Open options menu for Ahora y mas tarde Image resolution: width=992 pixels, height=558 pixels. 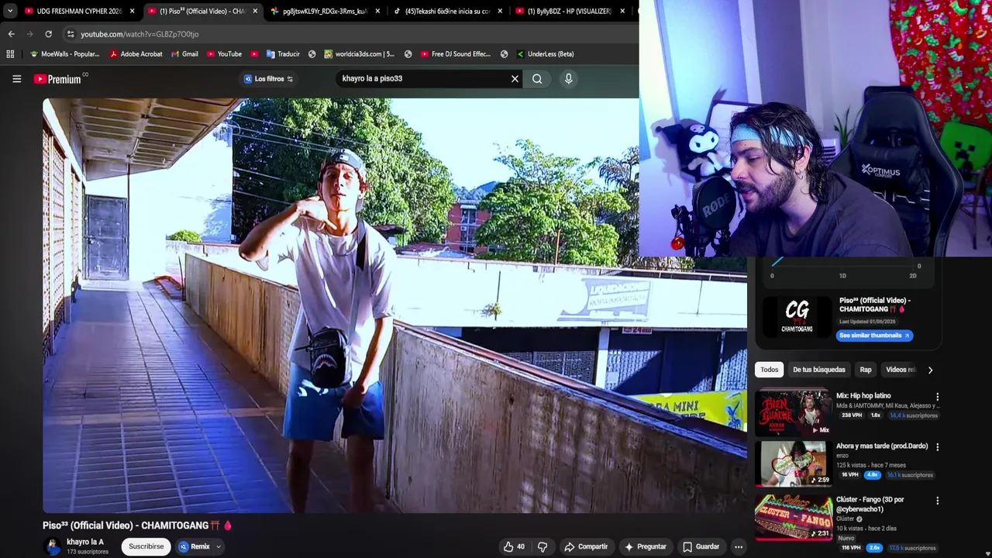coord(937,447)
